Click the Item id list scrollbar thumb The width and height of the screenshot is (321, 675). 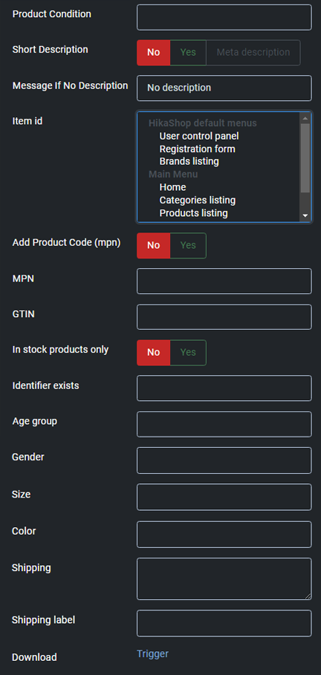305,157
